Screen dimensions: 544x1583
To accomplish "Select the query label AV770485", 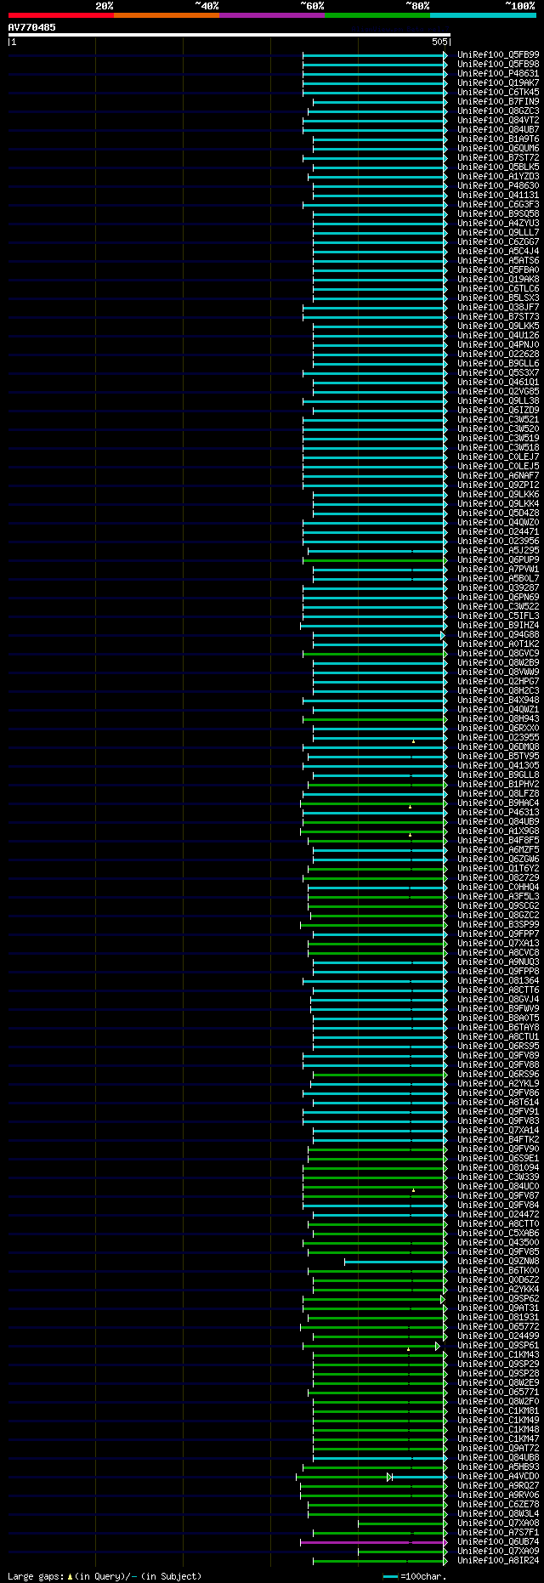I will [x=32, y=27].
